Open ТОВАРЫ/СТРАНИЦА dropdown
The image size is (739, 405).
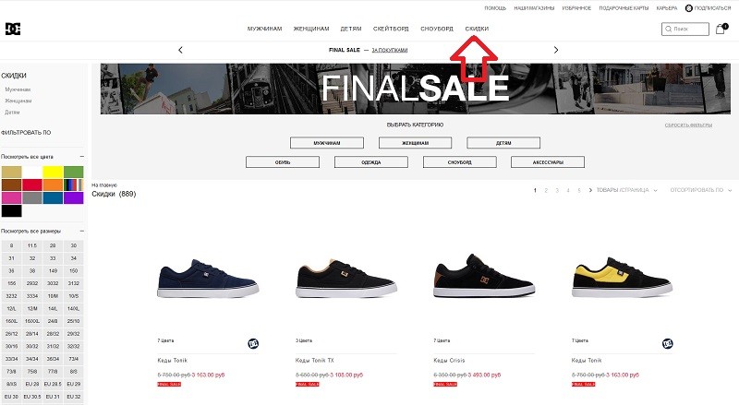(627, 190)
